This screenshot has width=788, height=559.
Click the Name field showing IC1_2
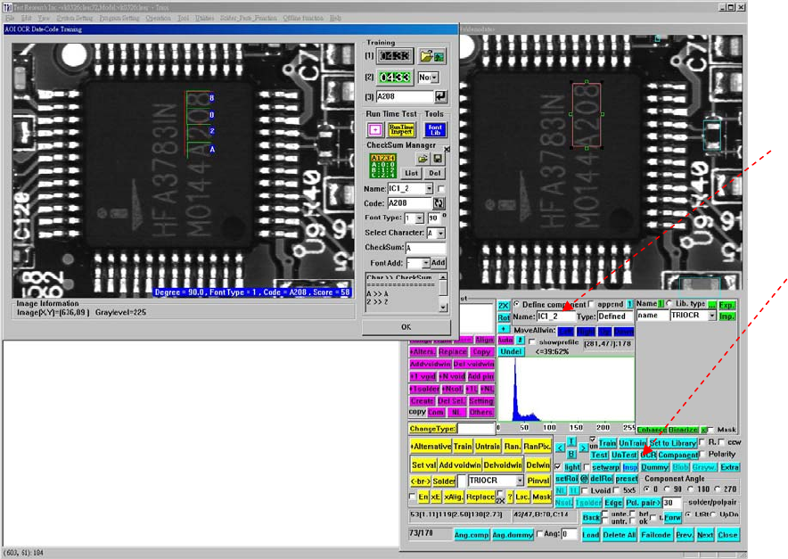click(555, 316)
